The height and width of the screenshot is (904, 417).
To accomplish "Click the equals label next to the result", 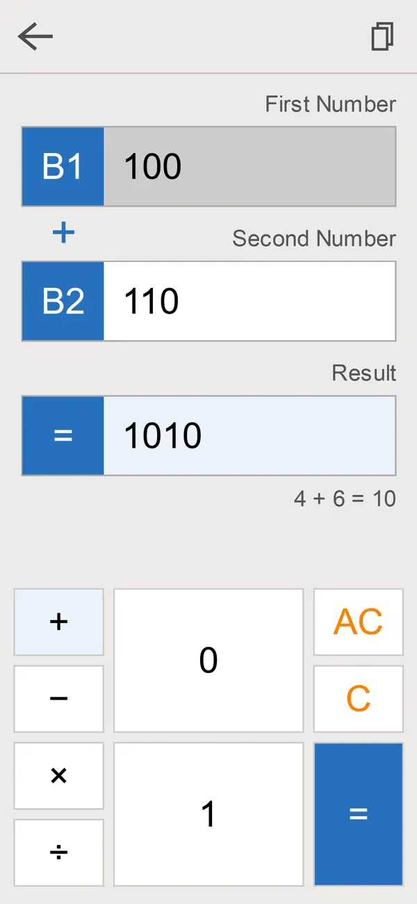I will pyautogui.click(x=63, y=435).
